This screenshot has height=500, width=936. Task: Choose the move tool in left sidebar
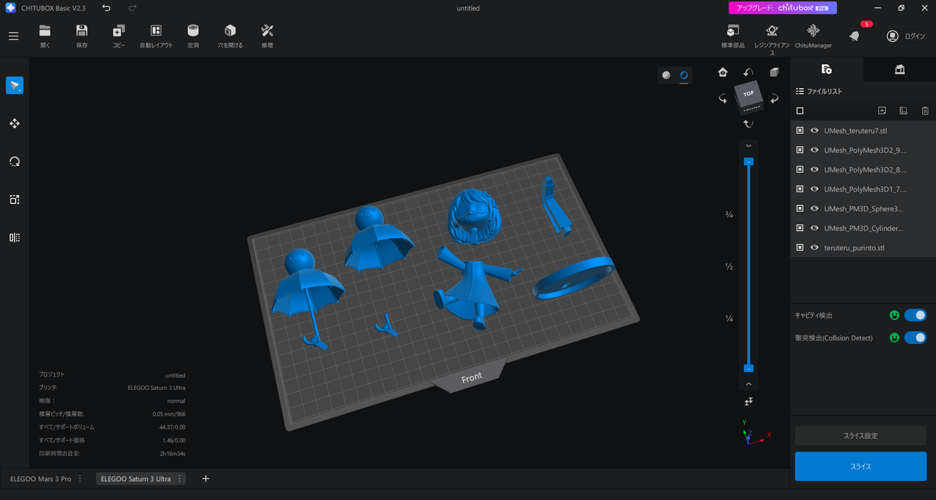pos(14,123)
